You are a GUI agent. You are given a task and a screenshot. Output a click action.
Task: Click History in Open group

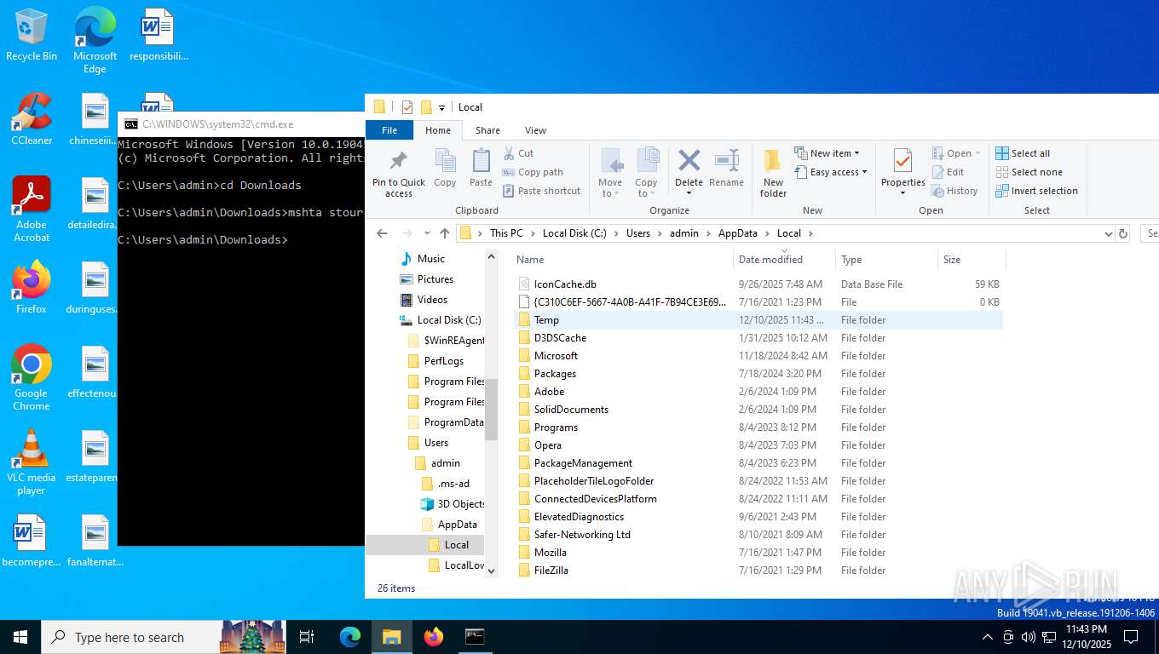point(954,191)
